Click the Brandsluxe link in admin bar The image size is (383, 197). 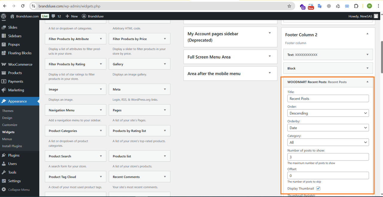pos(92,16)
